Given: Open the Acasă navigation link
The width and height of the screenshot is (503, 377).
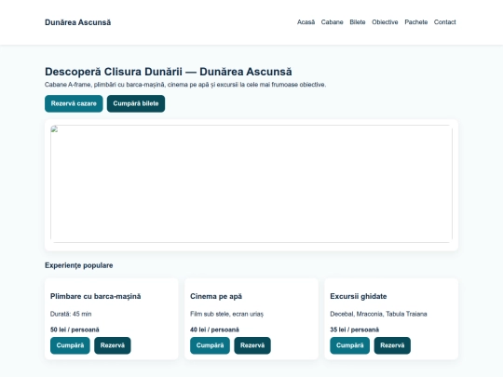Looking at the screenshot, I should [306, 22].
